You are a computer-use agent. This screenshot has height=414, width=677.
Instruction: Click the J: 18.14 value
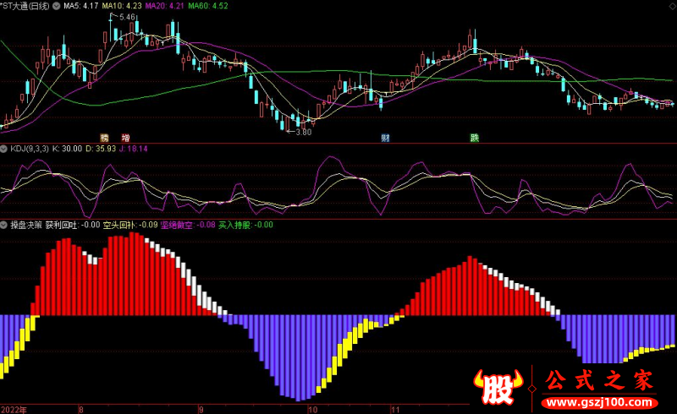pos(133,149)
